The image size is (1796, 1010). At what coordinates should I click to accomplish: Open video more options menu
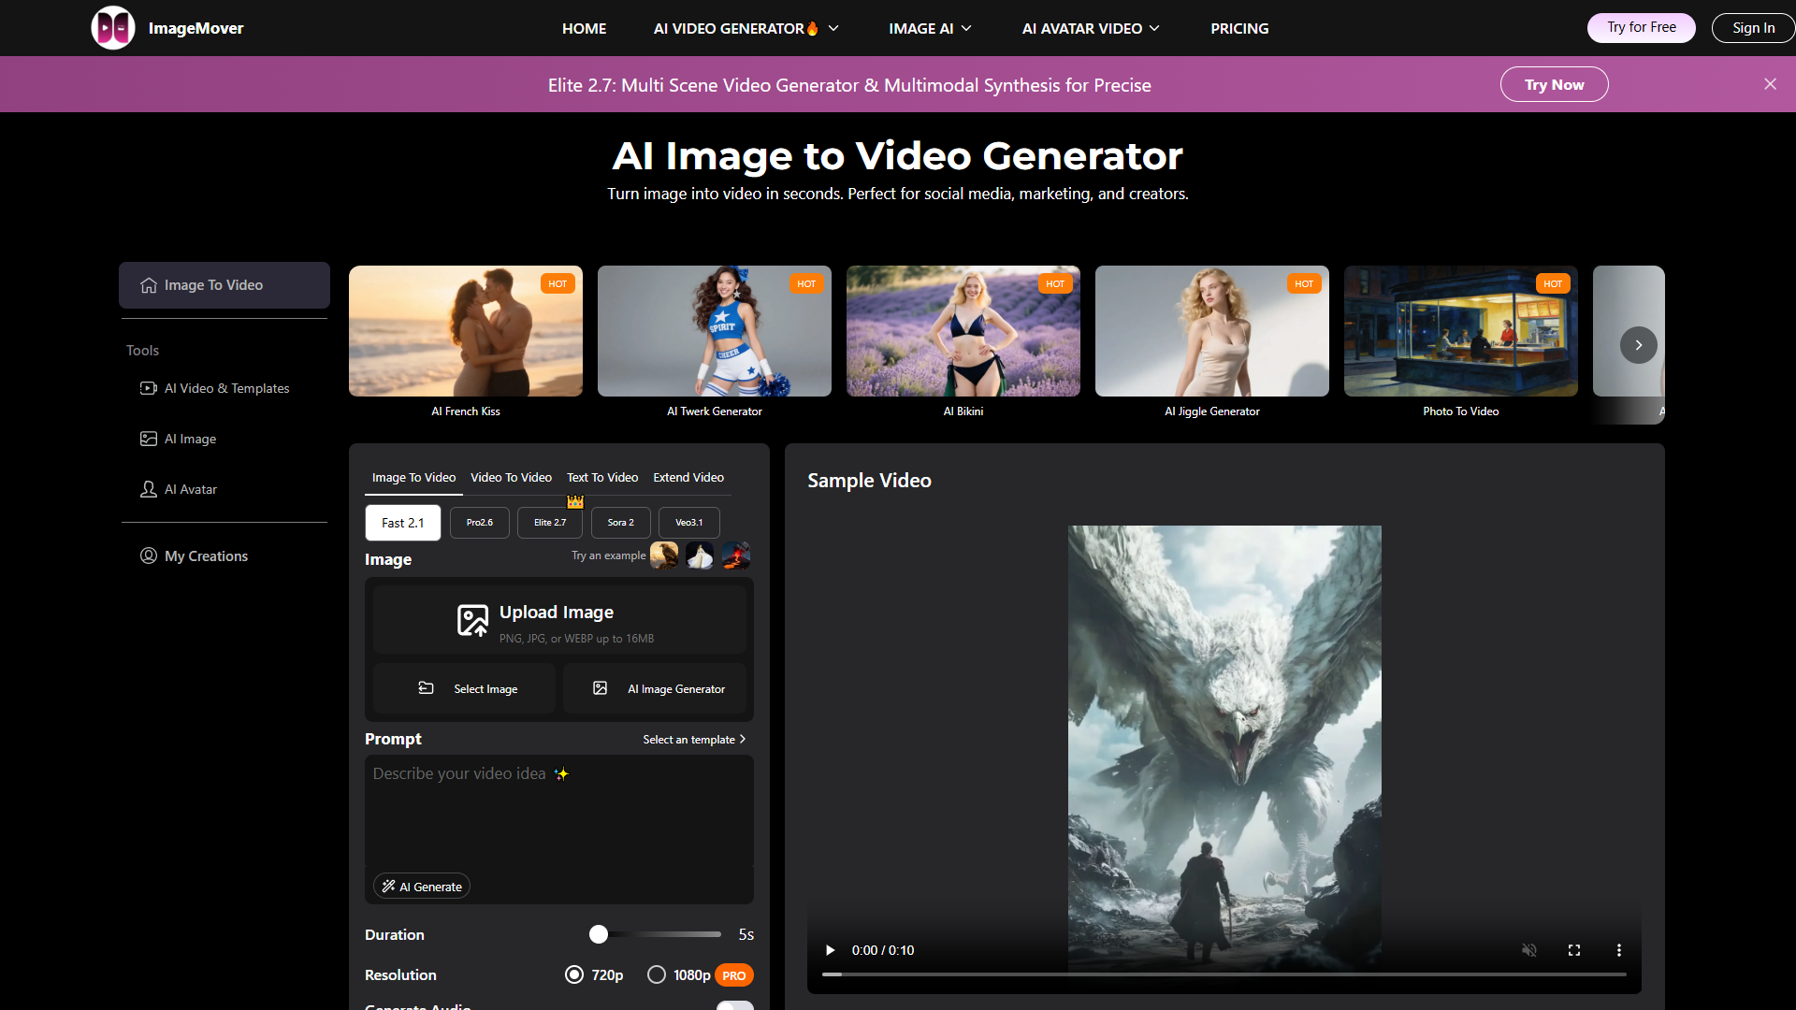coord(1619,950)
